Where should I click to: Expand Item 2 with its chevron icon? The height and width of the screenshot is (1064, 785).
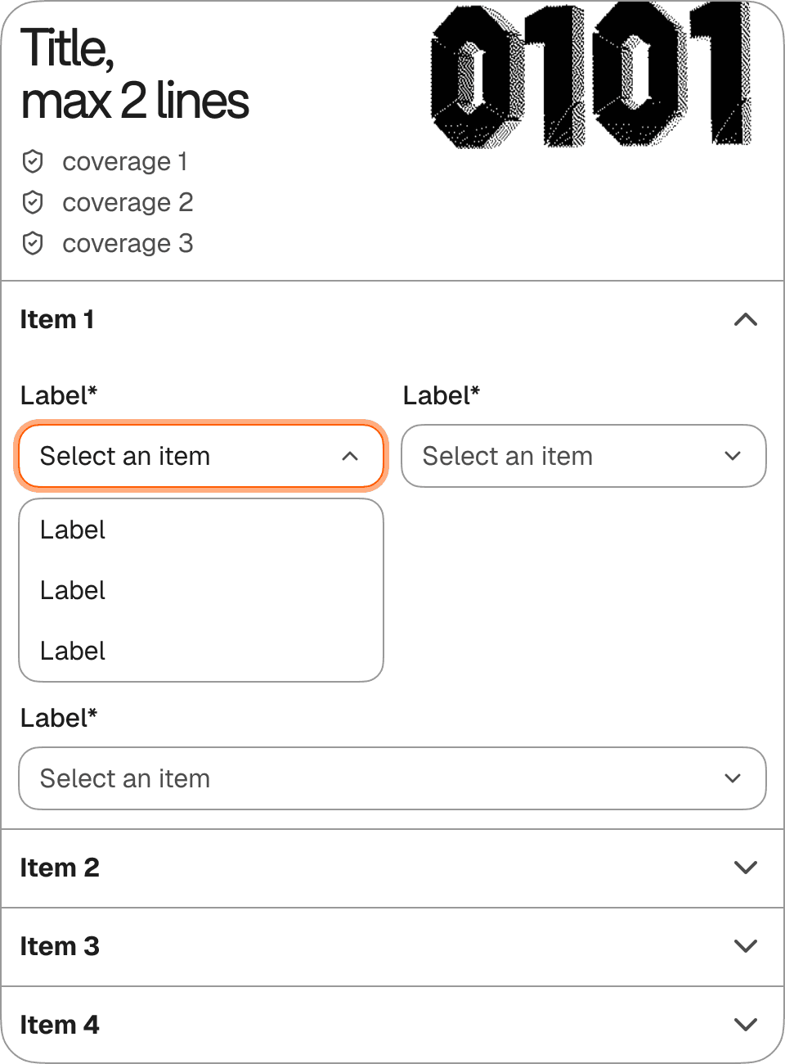pos(745,868)
